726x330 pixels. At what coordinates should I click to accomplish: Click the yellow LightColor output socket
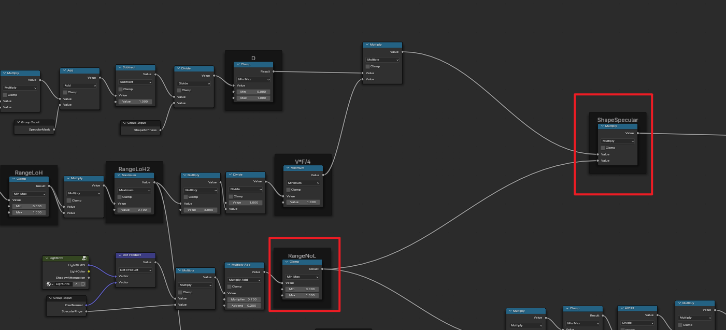click(89, 271)
